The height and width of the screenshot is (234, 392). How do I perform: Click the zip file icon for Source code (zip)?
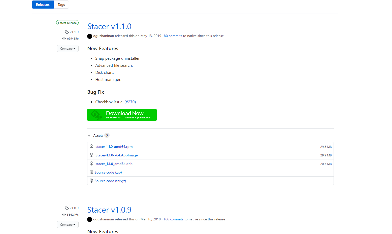[91, 172]
